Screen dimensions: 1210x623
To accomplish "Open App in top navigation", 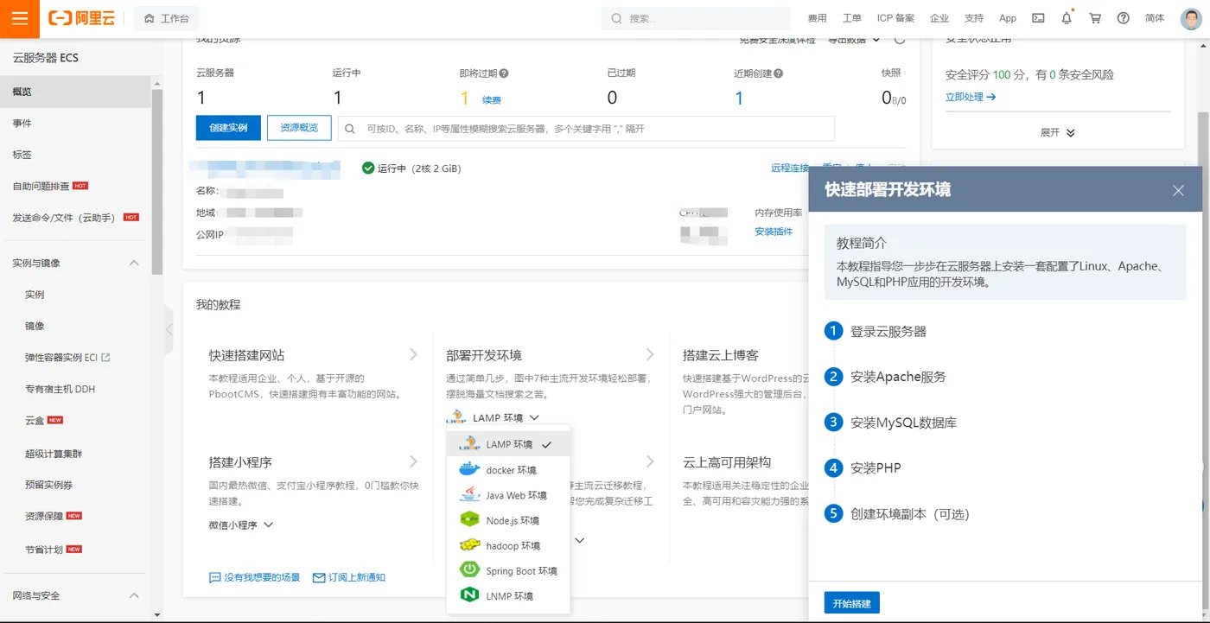I will pyautogui.click(x=1008, y=18).
